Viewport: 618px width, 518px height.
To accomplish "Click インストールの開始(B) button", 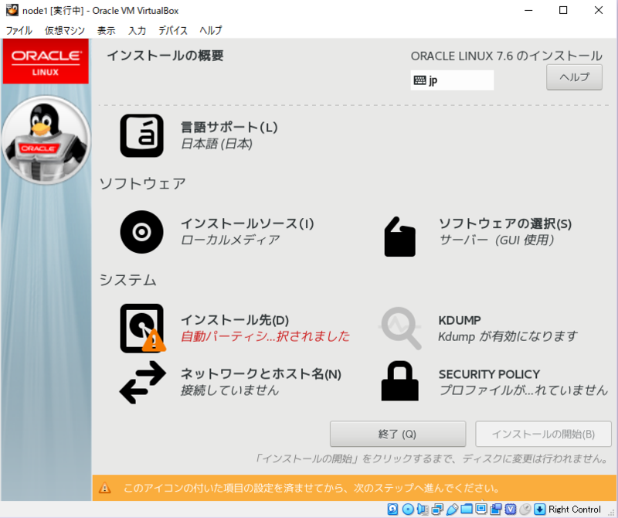I will tap(543, 434).
